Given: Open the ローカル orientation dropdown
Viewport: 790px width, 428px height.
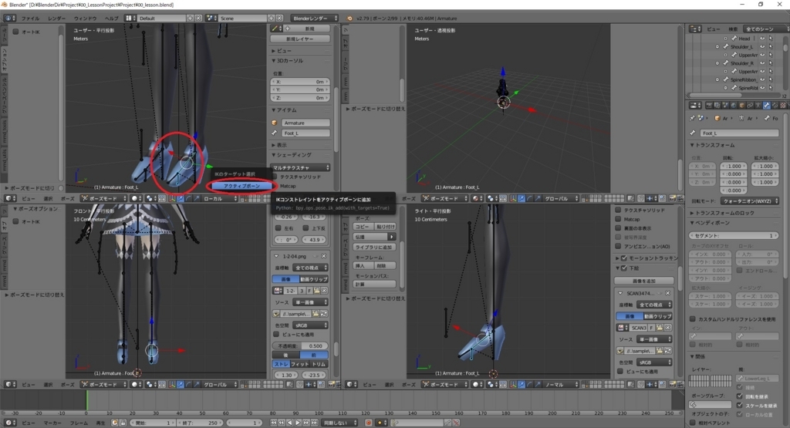Looking at the screenshot, I should coord(220,198).
